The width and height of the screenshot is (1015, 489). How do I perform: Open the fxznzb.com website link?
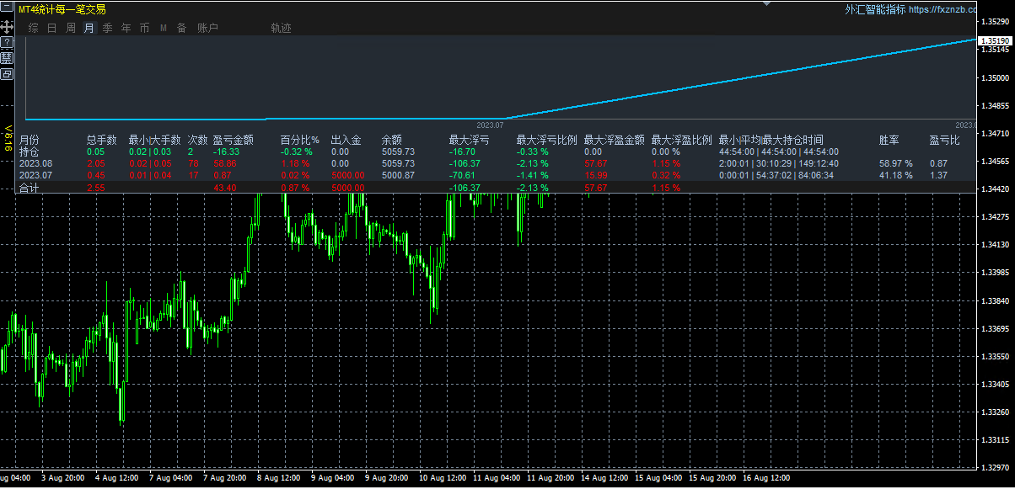[x=943, y=9]
